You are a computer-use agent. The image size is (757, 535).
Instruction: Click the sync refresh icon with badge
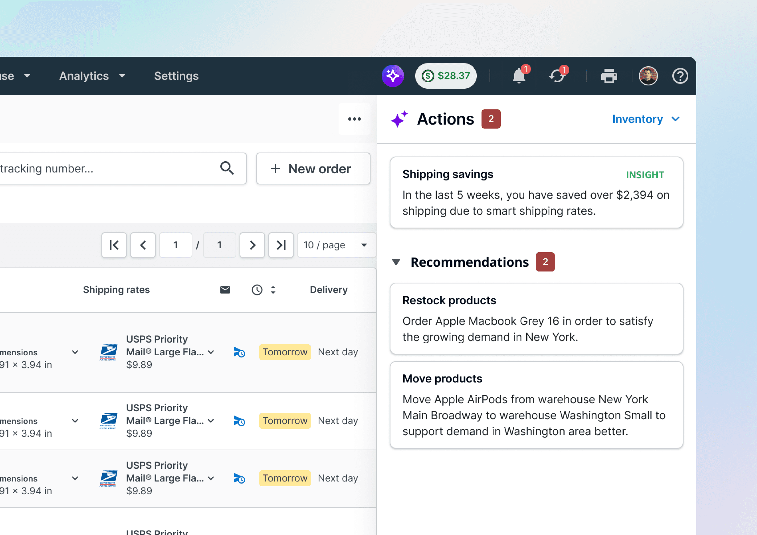557,76
